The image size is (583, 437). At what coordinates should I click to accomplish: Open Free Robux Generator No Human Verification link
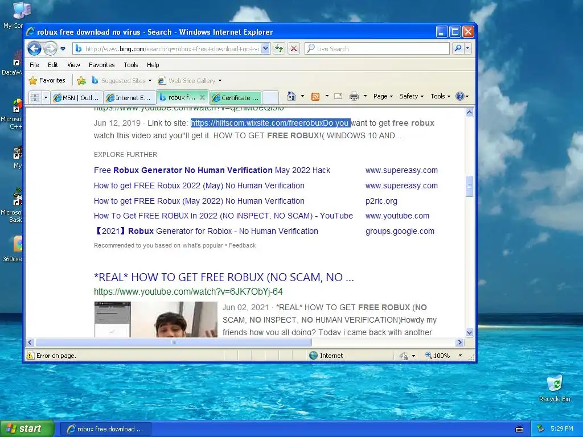[x=212, y=170]
